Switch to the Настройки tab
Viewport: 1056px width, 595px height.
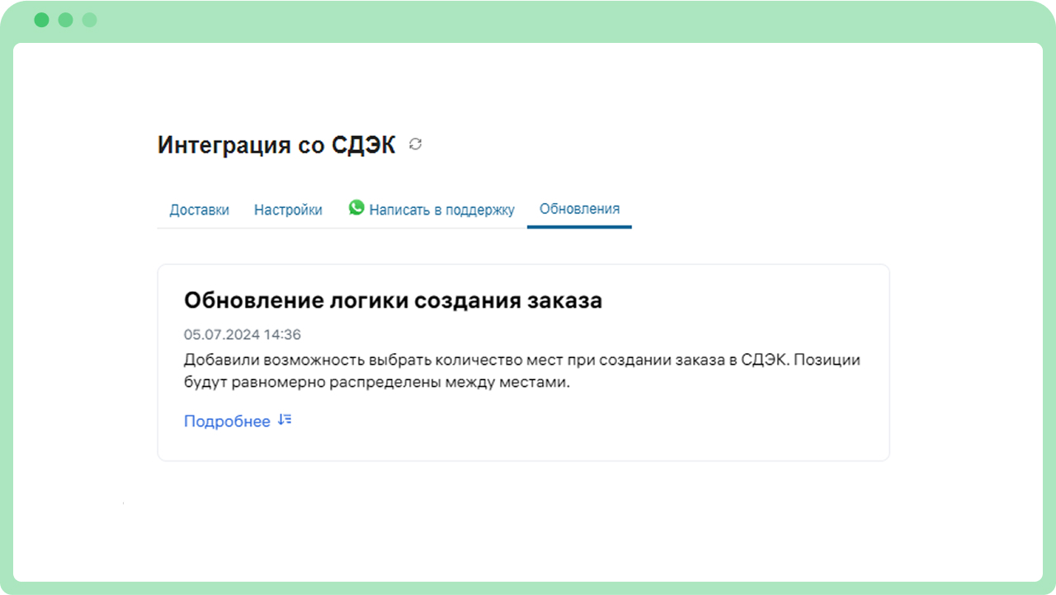288,210
